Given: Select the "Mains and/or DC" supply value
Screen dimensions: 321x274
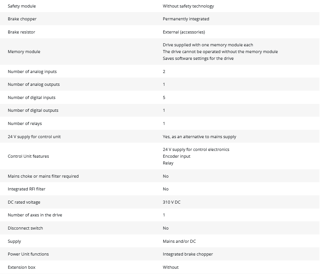Looking at the screenshot, I should [179, 241].
